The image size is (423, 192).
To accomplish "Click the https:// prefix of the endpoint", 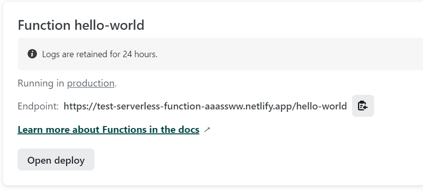I will (x=80, y=106).
